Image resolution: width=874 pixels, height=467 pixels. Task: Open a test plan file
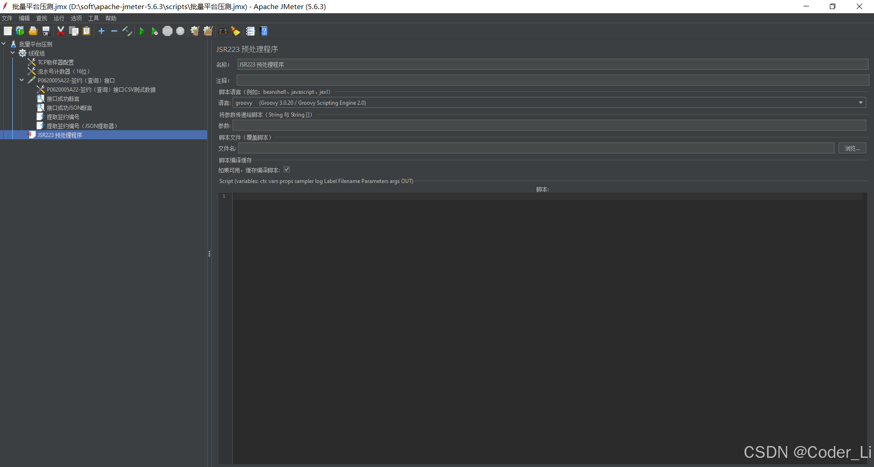coord(33,31)
